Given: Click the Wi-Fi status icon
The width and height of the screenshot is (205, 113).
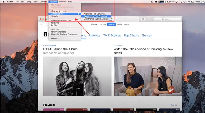Looking at the screenshot, I should point(184,2).
